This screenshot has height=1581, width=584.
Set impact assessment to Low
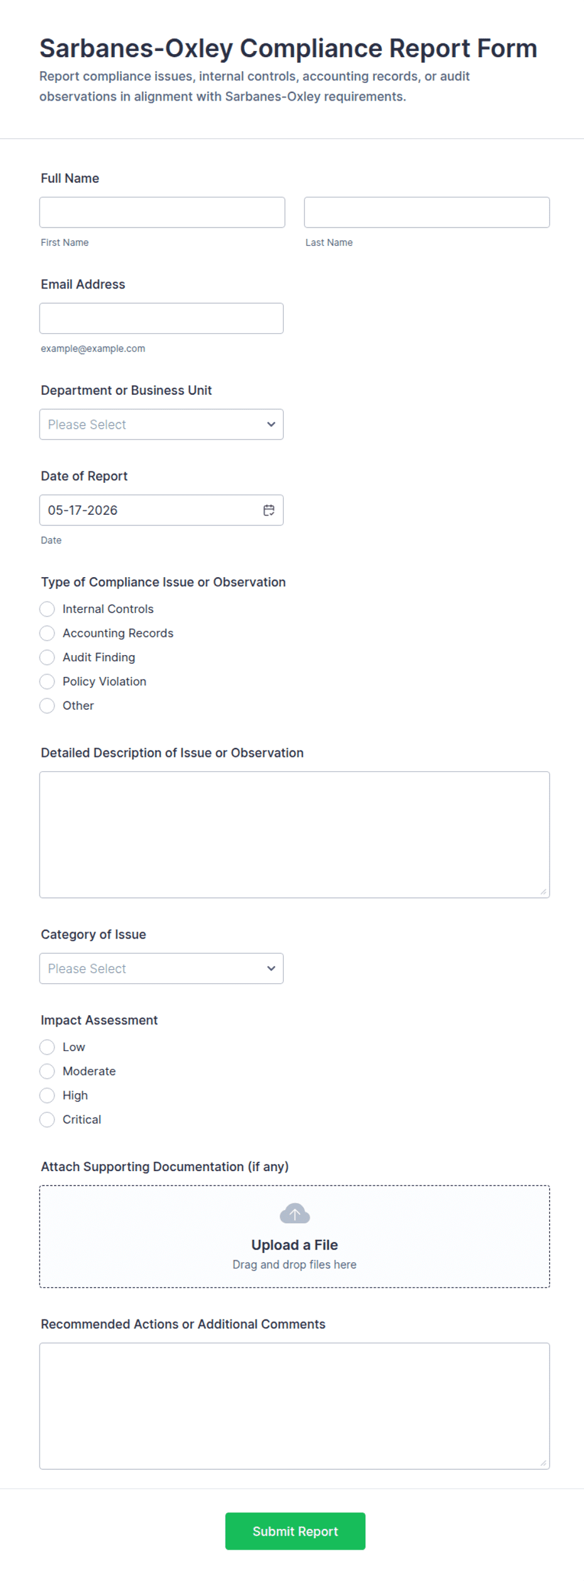click(x=47, y=1047)
